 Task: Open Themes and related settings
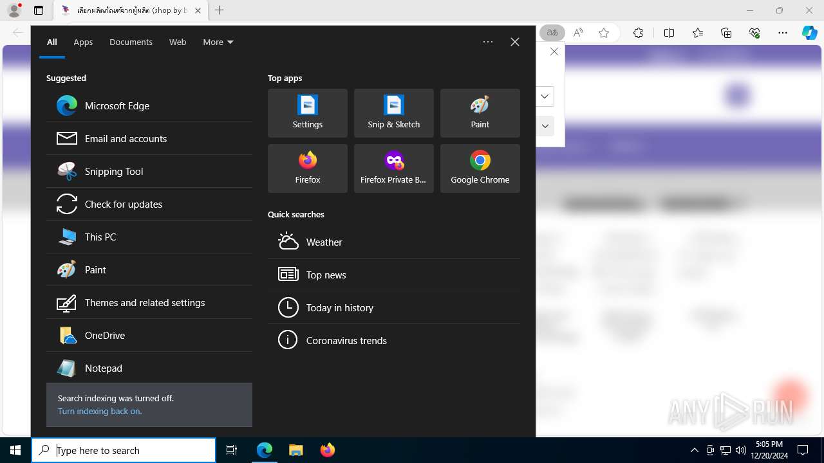pyautogui.click(x=149, y=302)
